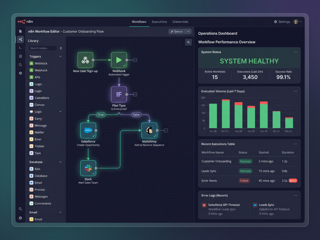
Task: Click the upper gear icon in sidebar
Action: [20, 73]
